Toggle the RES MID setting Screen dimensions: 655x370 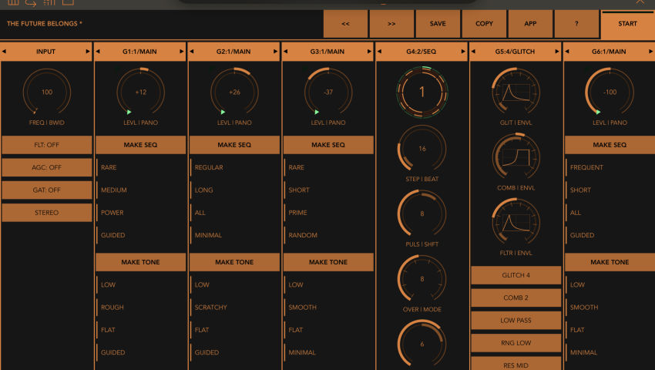(516, 363)
